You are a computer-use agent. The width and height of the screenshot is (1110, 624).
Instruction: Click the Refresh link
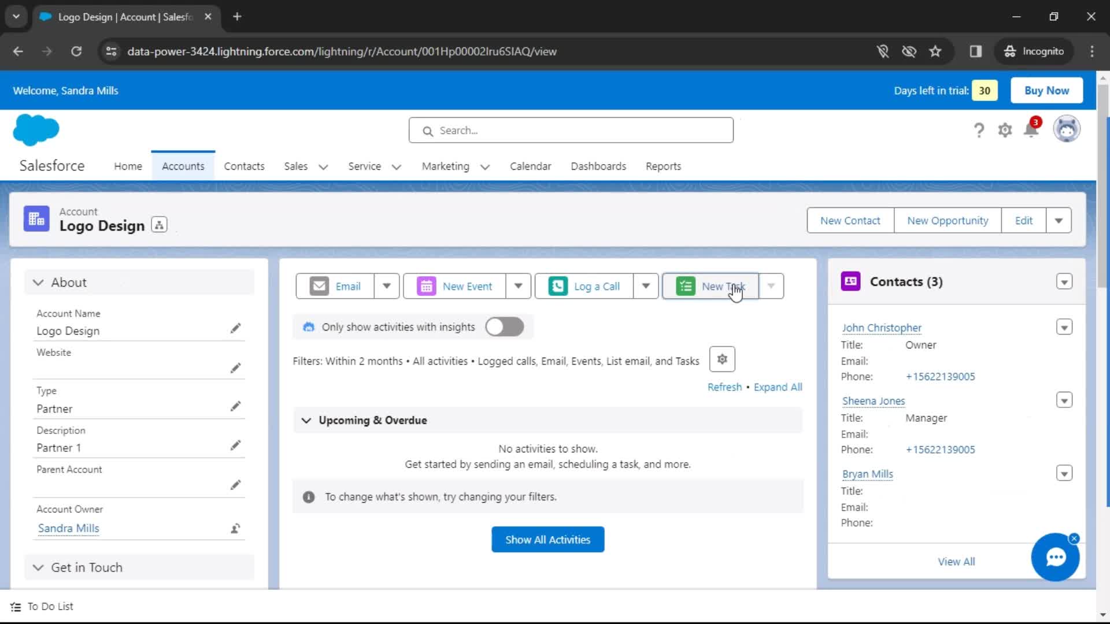[x=724, y=387]
